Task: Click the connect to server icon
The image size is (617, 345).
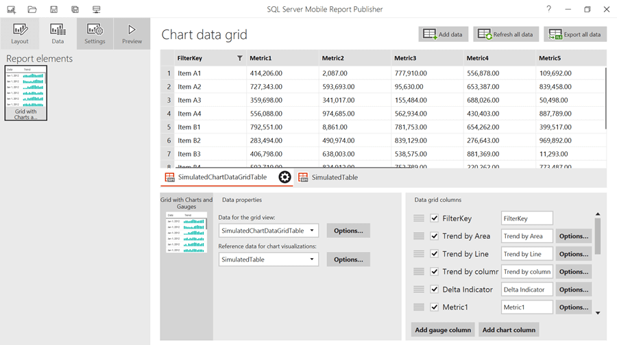Action: tap(96, 10)
